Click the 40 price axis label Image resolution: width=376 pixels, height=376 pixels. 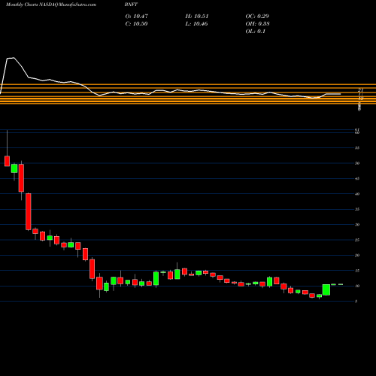357,194
